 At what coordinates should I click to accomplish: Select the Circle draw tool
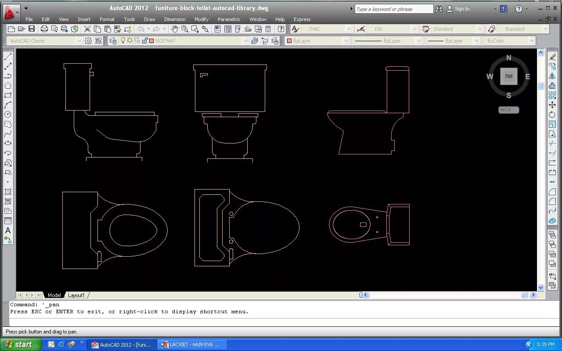pos(8,115)
